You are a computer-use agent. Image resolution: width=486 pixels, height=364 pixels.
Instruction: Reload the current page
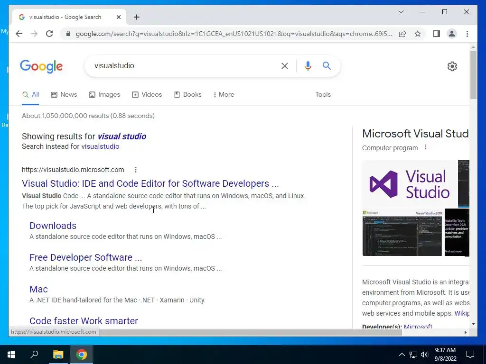(49, 34)
